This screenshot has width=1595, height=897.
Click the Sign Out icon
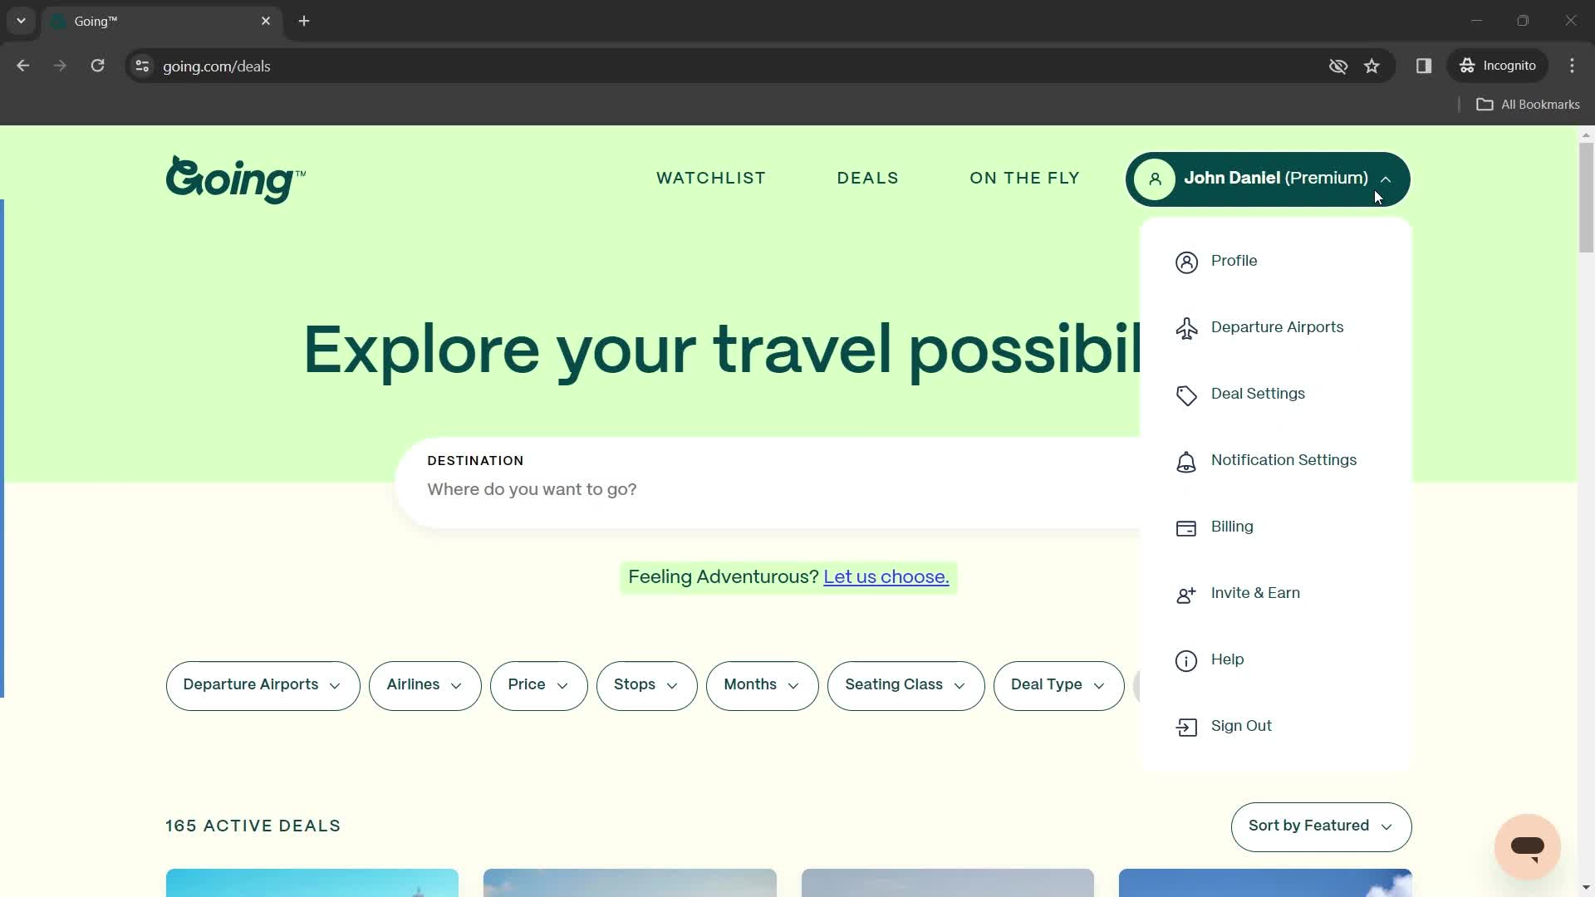pyautogui.click(x=1186, y=726)
